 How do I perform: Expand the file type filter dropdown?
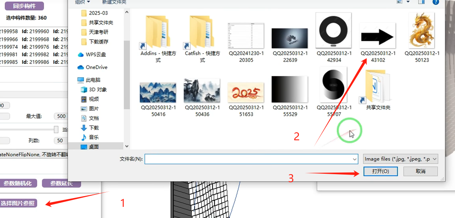tap(401, 159)
